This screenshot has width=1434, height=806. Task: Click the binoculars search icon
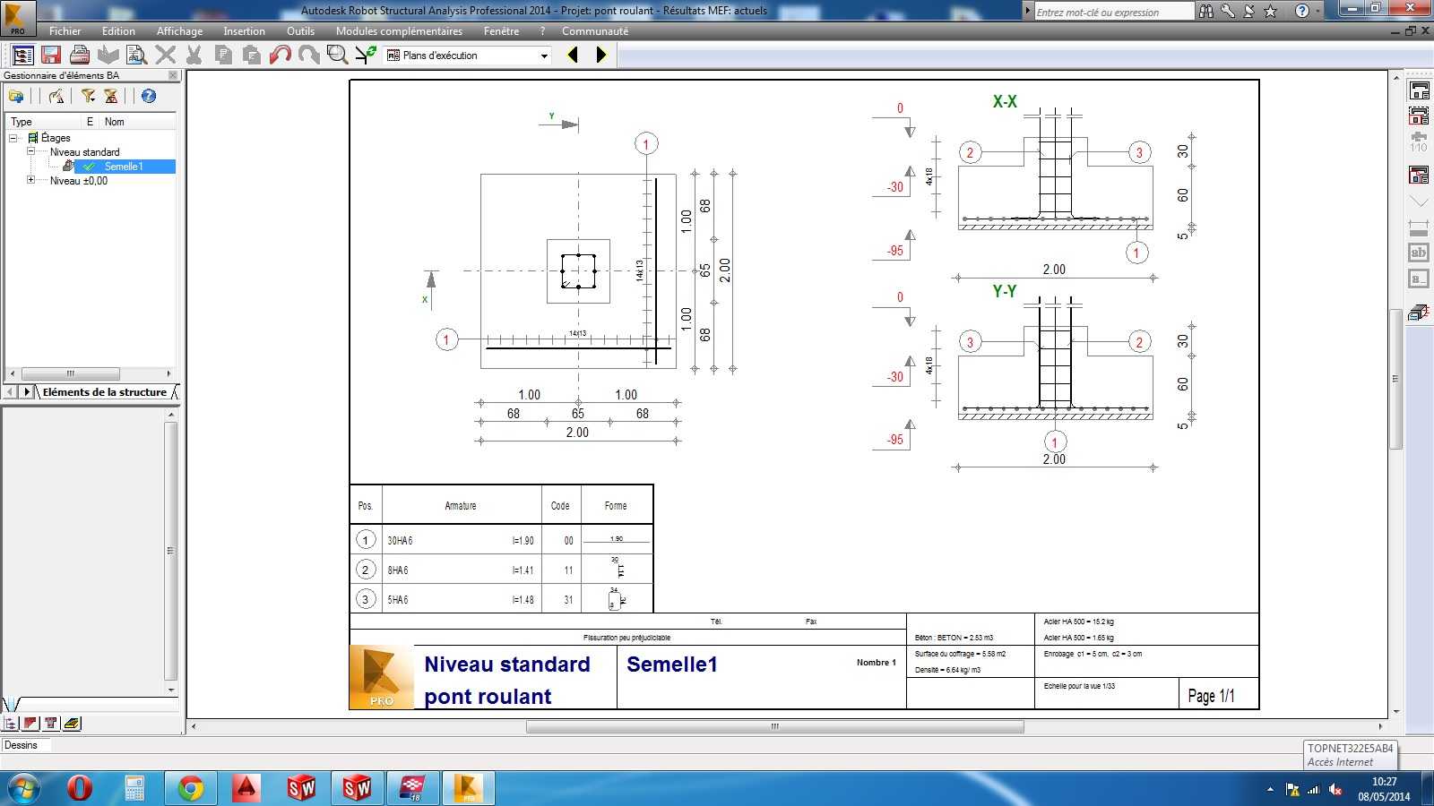[1206, 11]
